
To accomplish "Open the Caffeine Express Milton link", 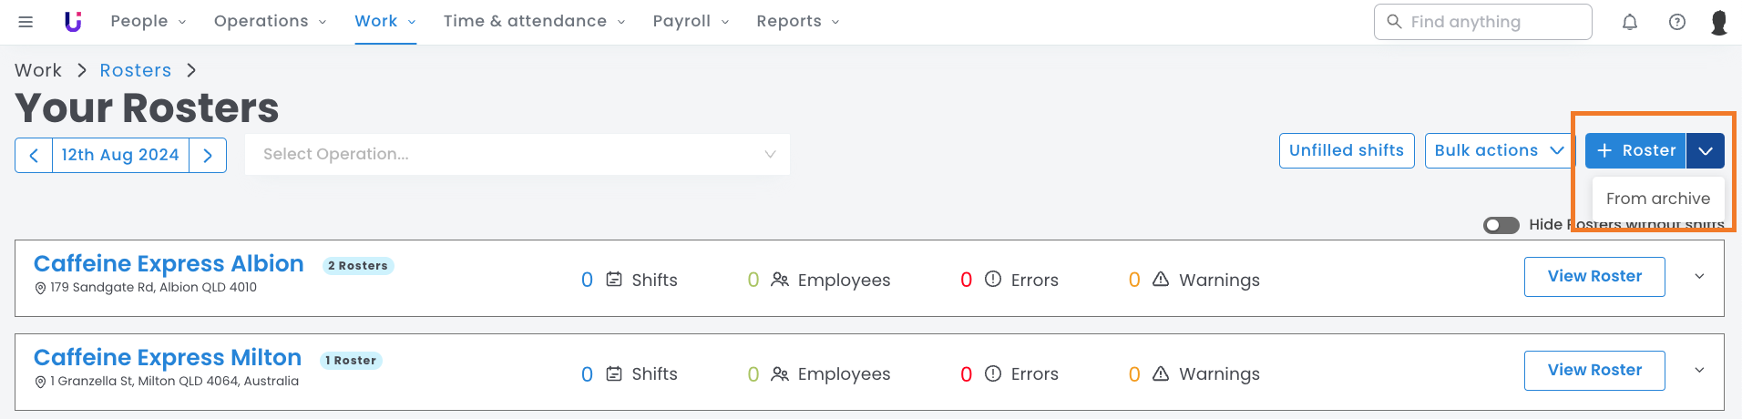I will (x=168, y=358).
